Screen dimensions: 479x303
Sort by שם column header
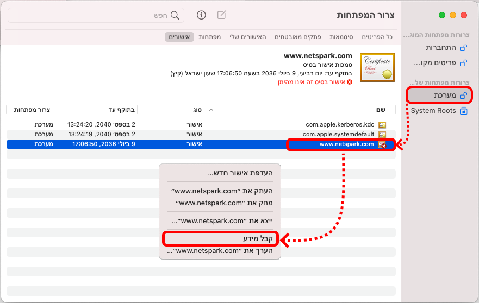(381, 110)
